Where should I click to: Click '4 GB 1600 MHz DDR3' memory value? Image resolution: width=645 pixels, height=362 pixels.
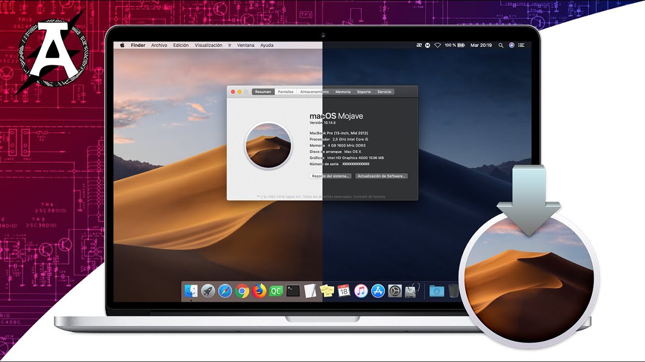(x=347, y=145)
